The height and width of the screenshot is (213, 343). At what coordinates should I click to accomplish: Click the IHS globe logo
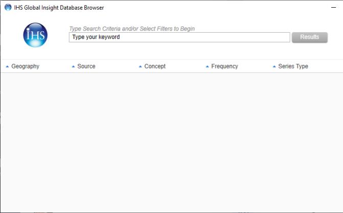(35, 35)
